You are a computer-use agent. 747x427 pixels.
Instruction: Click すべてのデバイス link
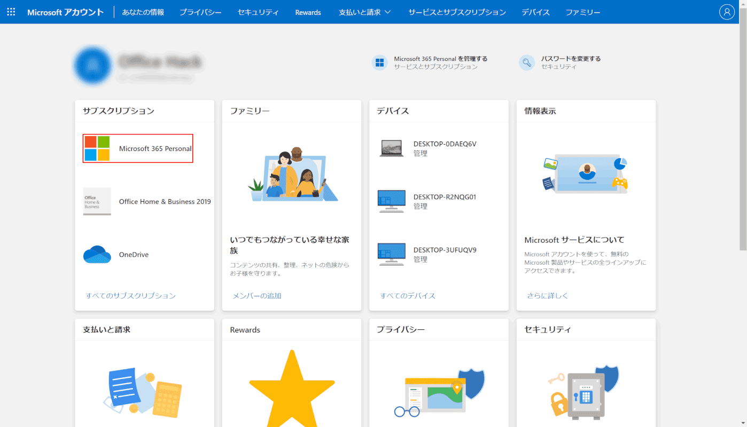[x=408, y=296]
